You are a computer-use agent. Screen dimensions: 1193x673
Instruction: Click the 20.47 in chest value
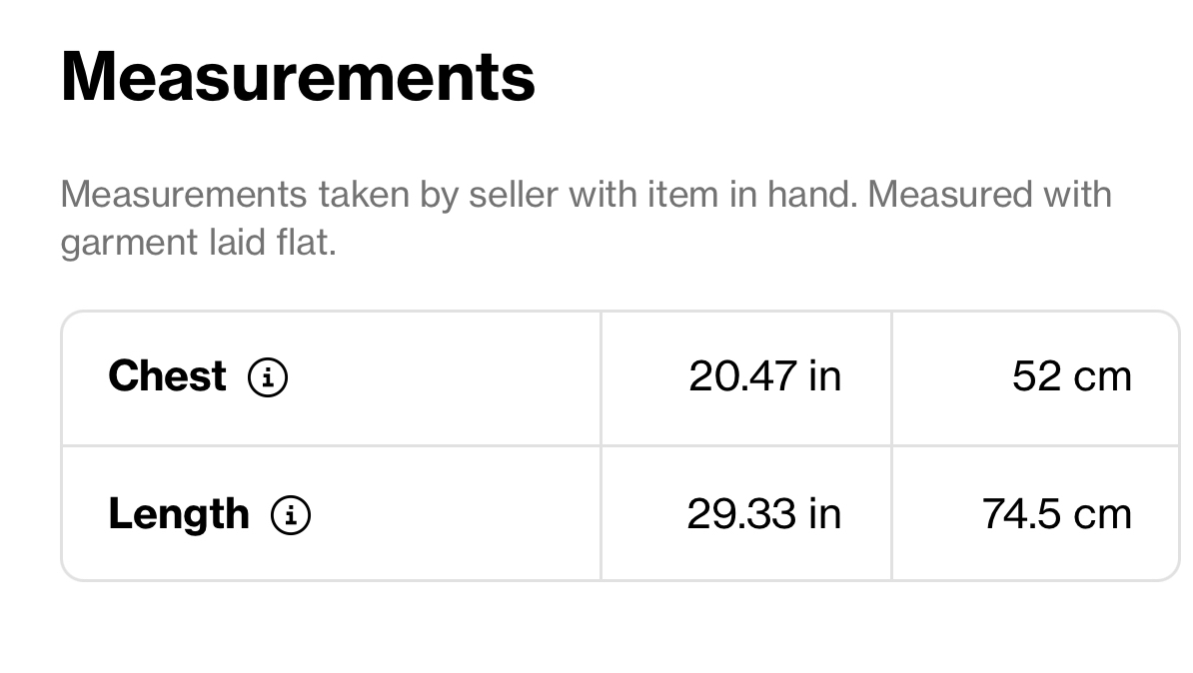click(x=764, y=376)
